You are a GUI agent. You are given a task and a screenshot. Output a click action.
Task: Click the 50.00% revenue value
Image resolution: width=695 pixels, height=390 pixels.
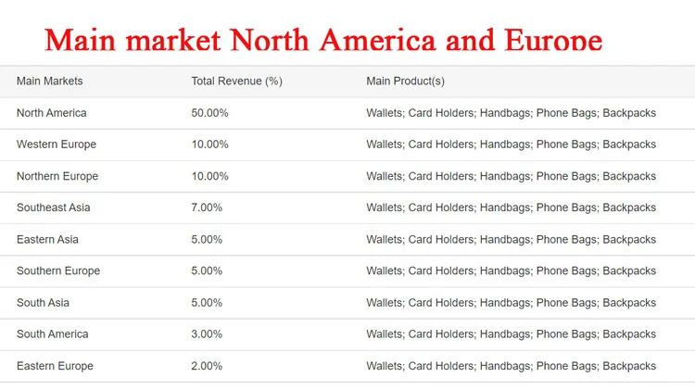pos(209,113)
